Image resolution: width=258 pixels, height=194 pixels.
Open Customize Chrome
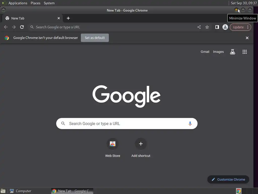(228, 180)
